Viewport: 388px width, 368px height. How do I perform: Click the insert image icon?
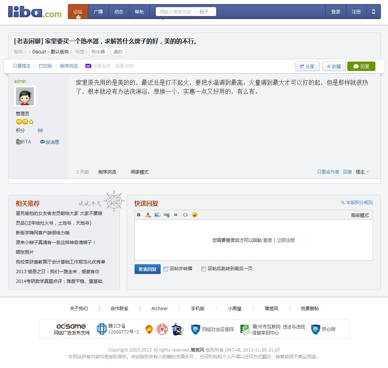(157, 215)
